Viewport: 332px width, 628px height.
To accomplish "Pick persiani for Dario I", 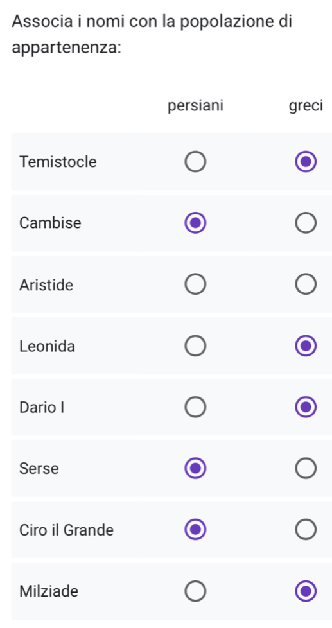I will click(x=195, y=407).
